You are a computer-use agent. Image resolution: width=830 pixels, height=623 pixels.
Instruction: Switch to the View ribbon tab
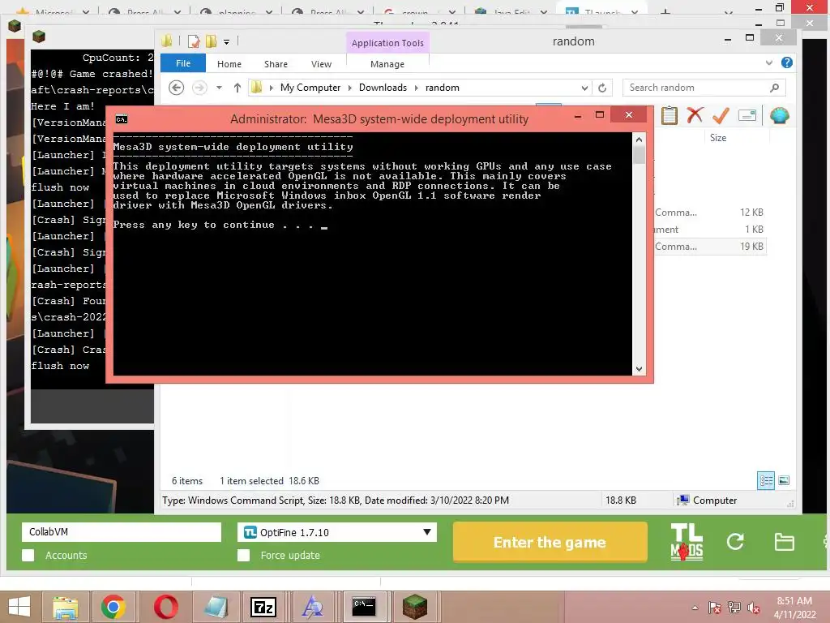[321, 64]
